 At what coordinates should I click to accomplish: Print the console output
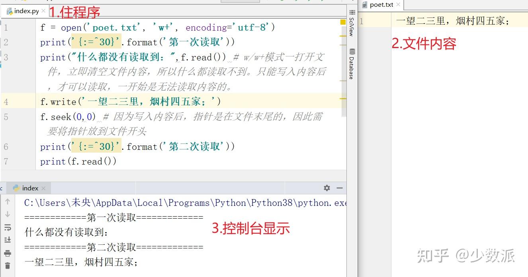(x=8, y=253)
